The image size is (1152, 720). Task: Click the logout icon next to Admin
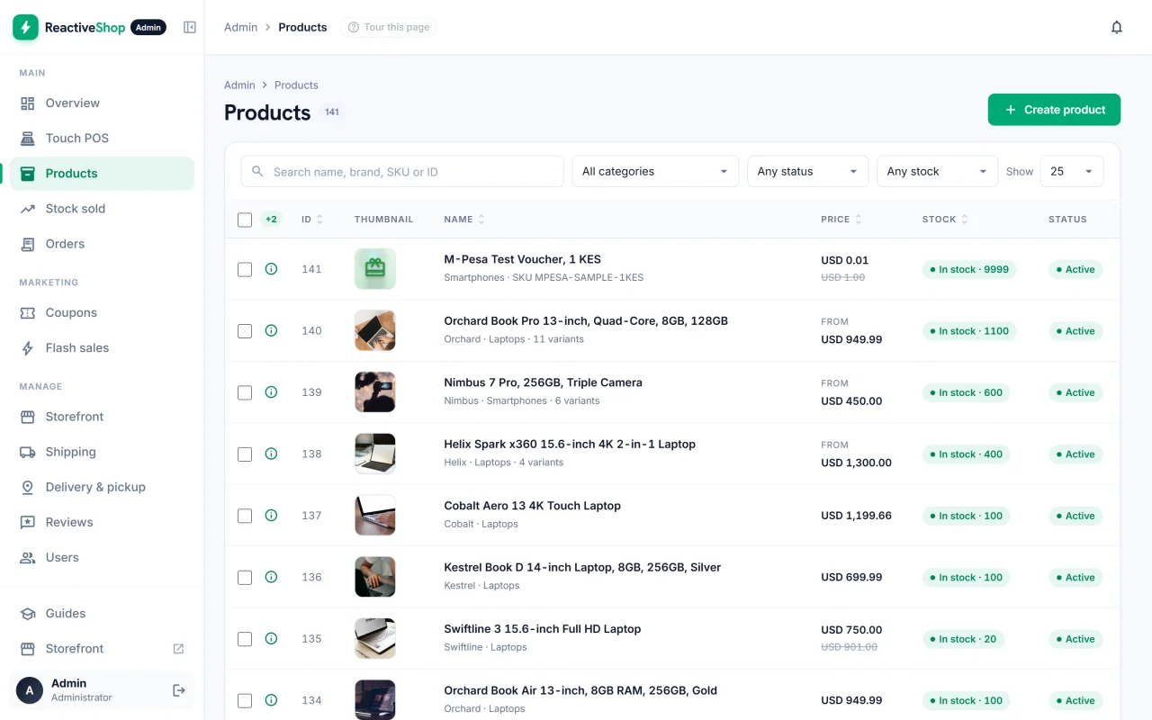(x=179, y=690)
